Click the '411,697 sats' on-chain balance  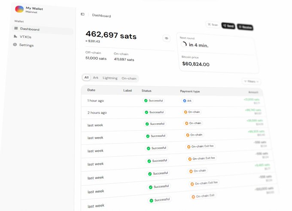click(x=124, y=59)
